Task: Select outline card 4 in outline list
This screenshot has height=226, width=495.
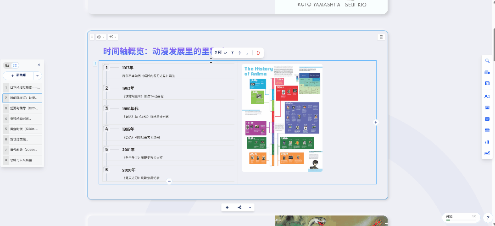Action: pos(22,118)
